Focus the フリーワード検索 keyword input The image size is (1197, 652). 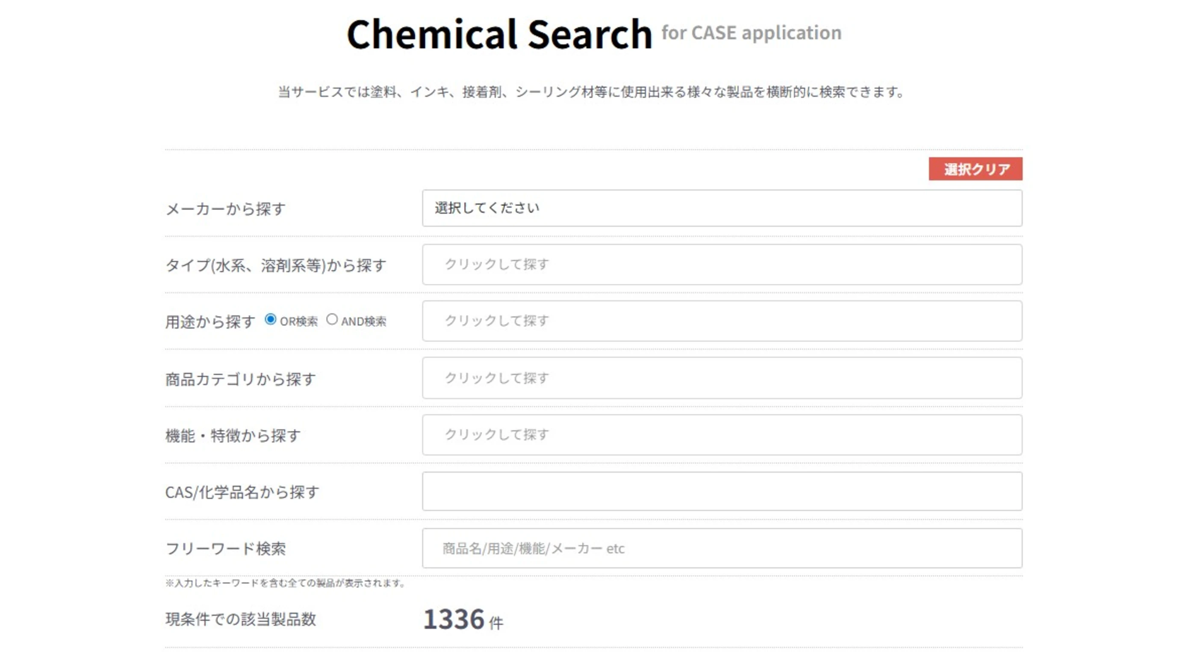pyautogui.click(x=722, y=548)
